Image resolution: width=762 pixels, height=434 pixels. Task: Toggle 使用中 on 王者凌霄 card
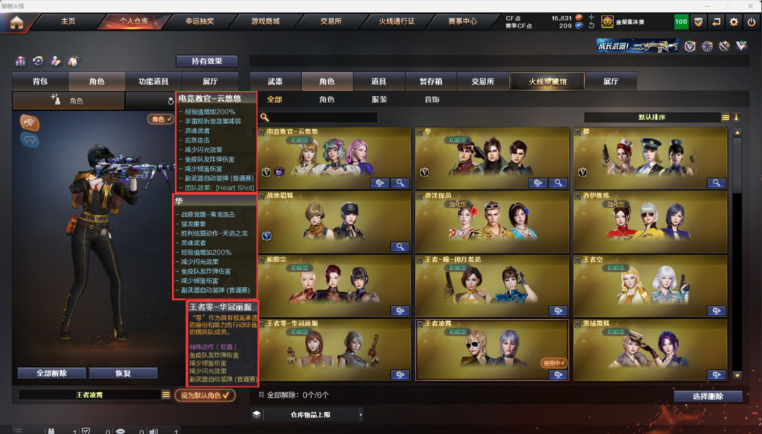point(554,363)
